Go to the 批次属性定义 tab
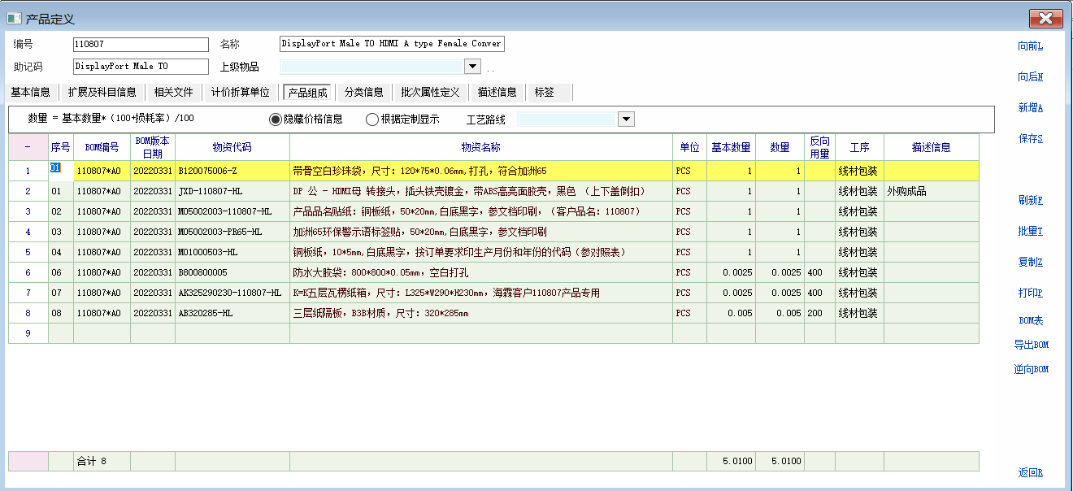Viewport: 1073px width, 491px height. pyautogui.click(x=430, y=93)
